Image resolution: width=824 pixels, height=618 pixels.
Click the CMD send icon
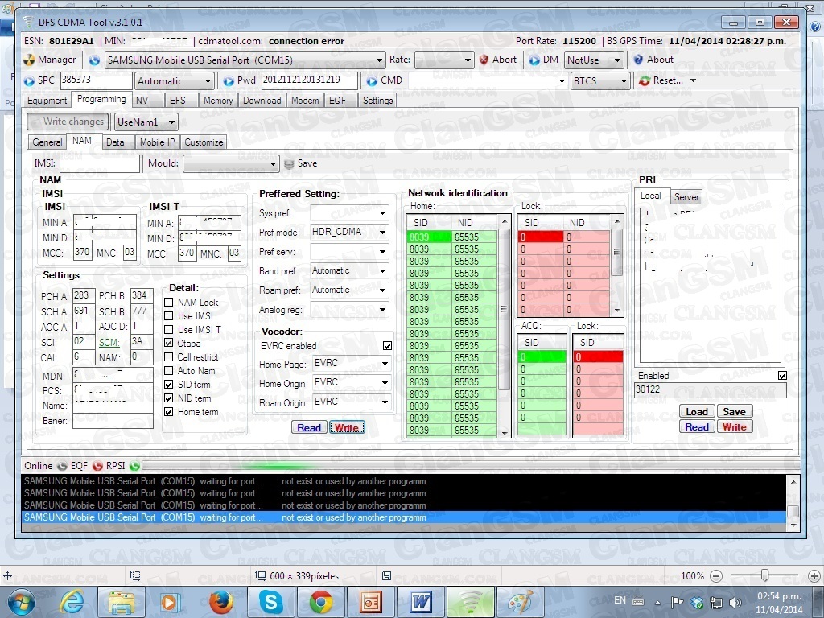(x=372, y=81)
